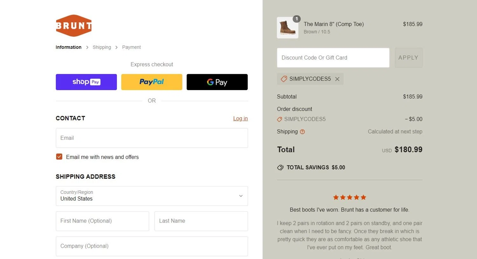Screen dimensions: 477x259
Task: Check out with Shop Pay
Action: (86, 82)
